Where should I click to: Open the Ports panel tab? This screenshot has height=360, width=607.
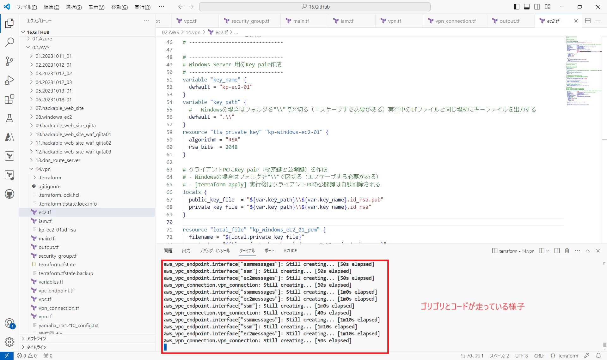click(269, 251)
